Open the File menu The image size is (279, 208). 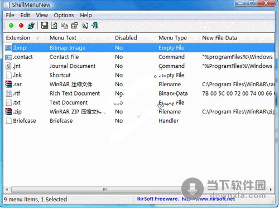coord(10,15)
